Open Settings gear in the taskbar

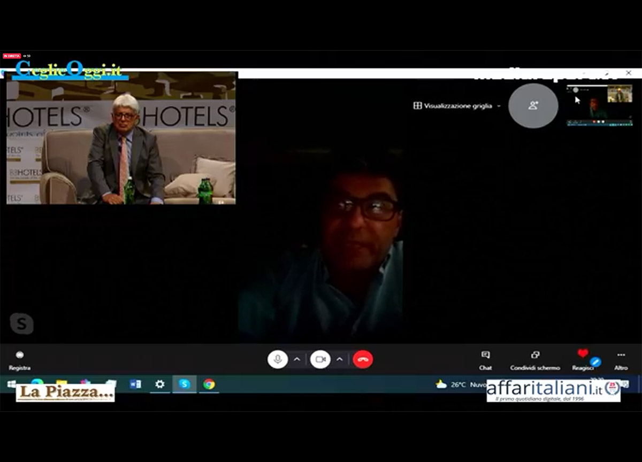tap(159, 384)
